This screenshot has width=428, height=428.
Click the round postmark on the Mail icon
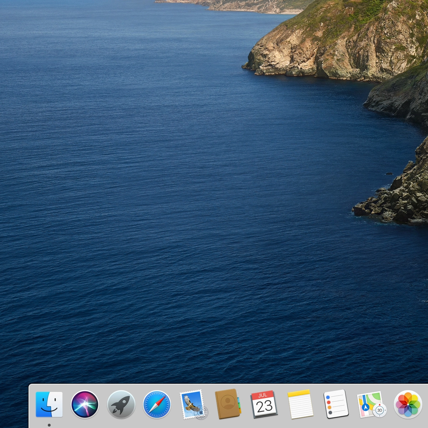[x=201, y=412]
